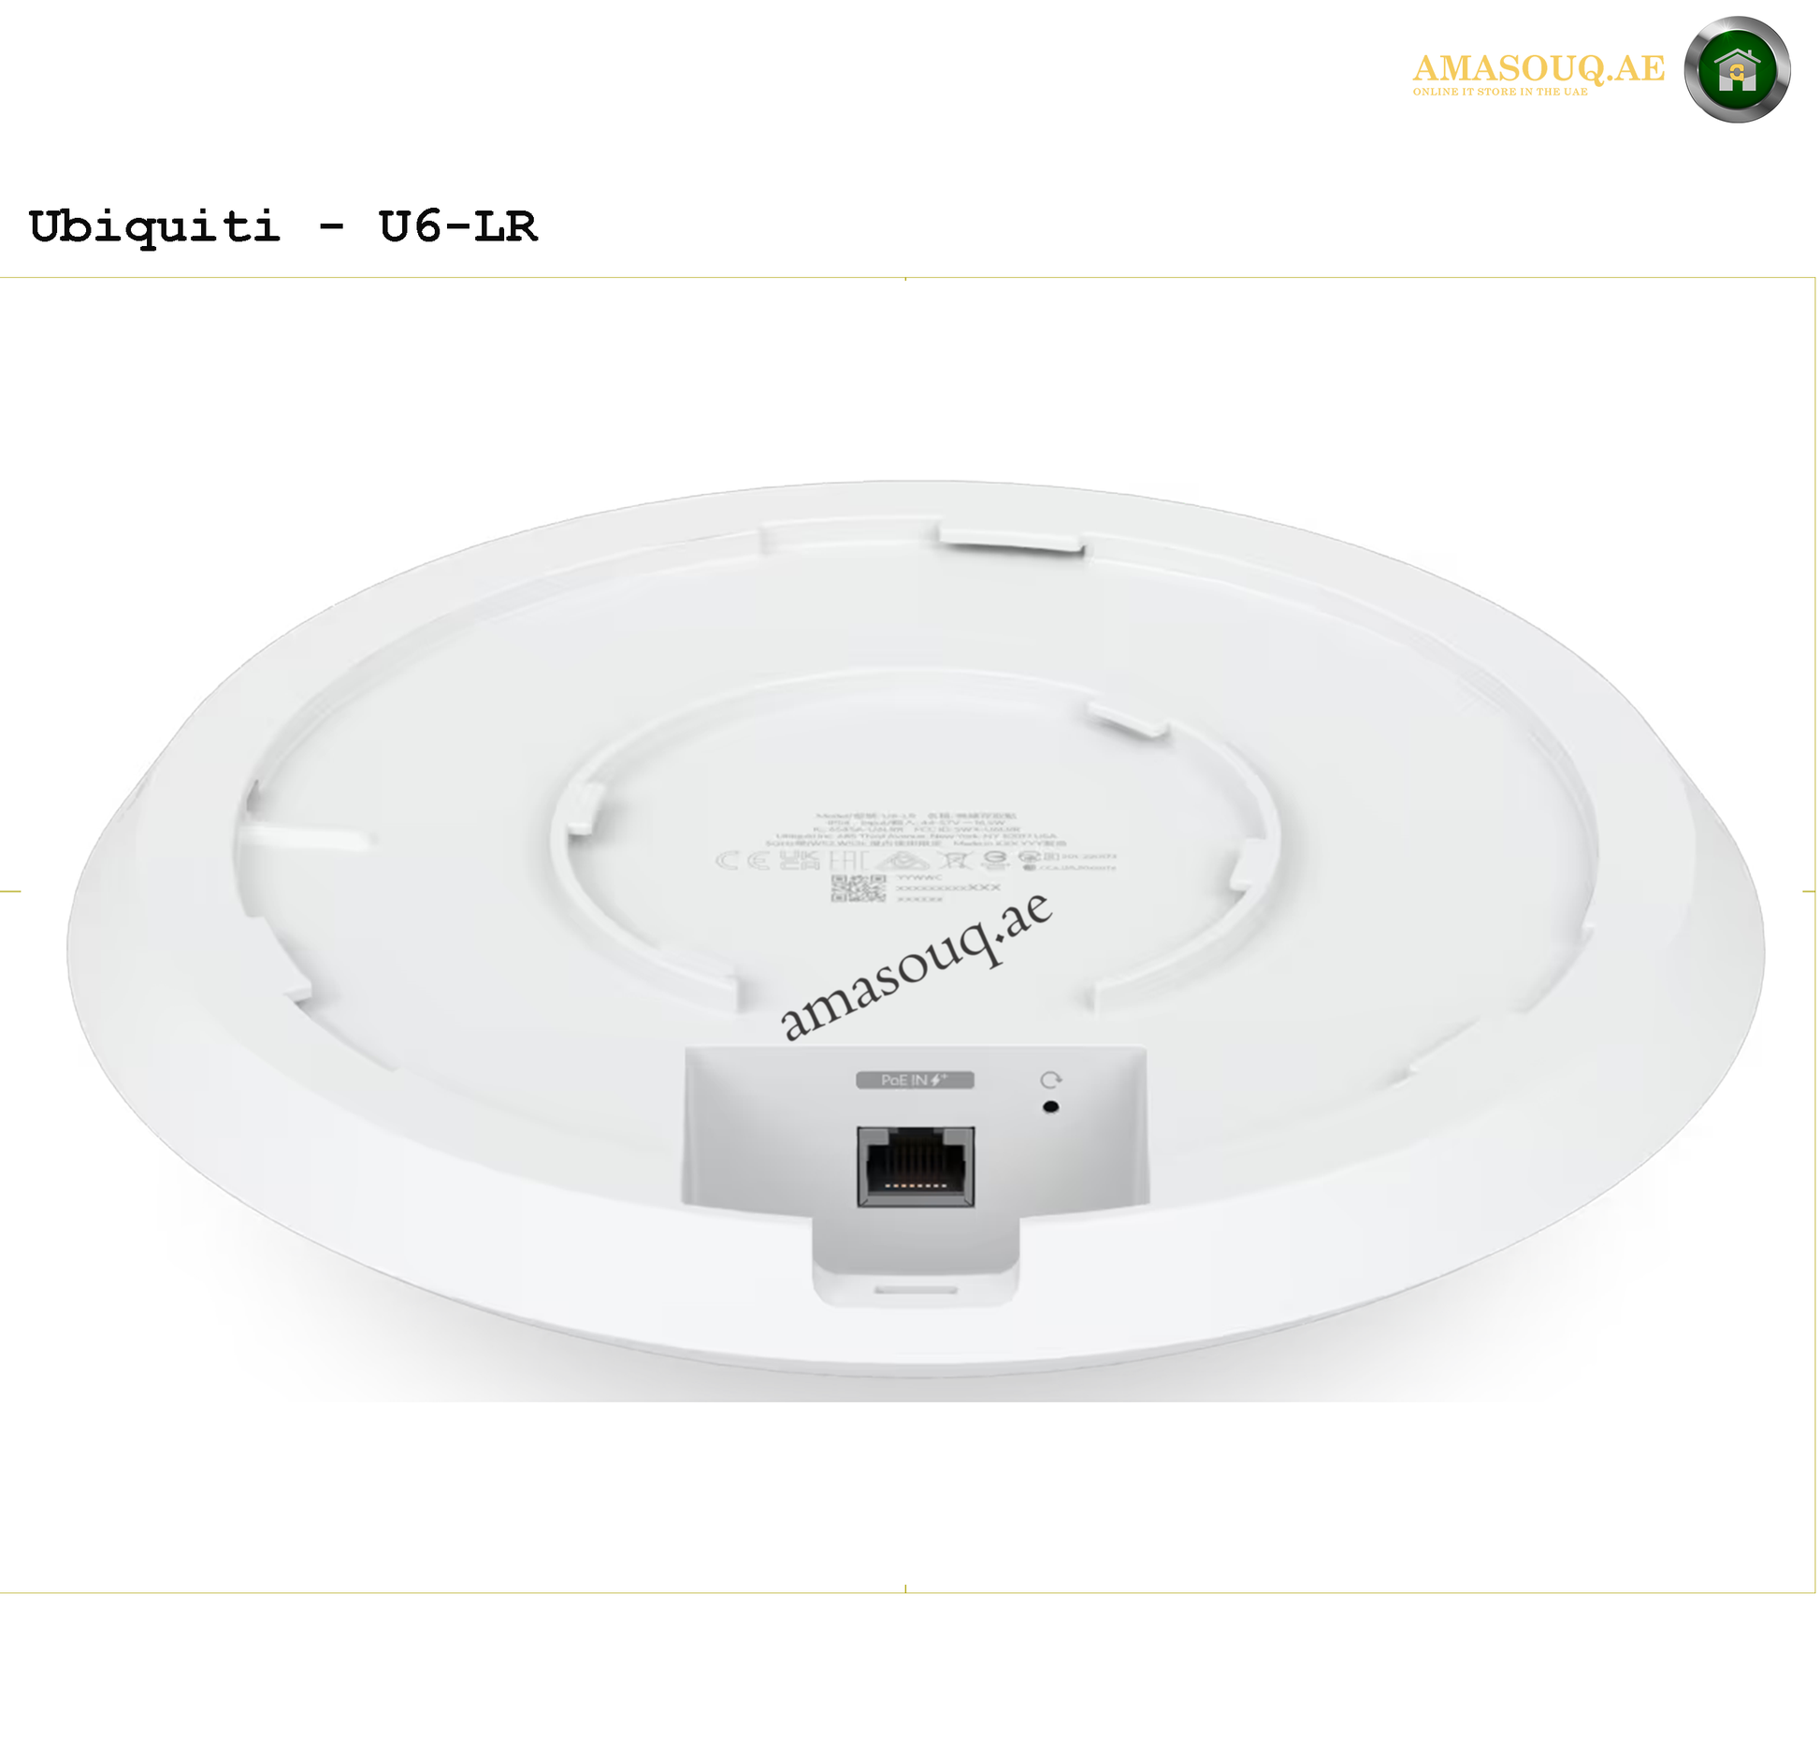Open the AMASOUQ.AE store link

click(x=1538, y=67)
